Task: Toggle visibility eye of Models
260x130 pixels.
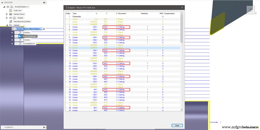Action: coord(11,18)
